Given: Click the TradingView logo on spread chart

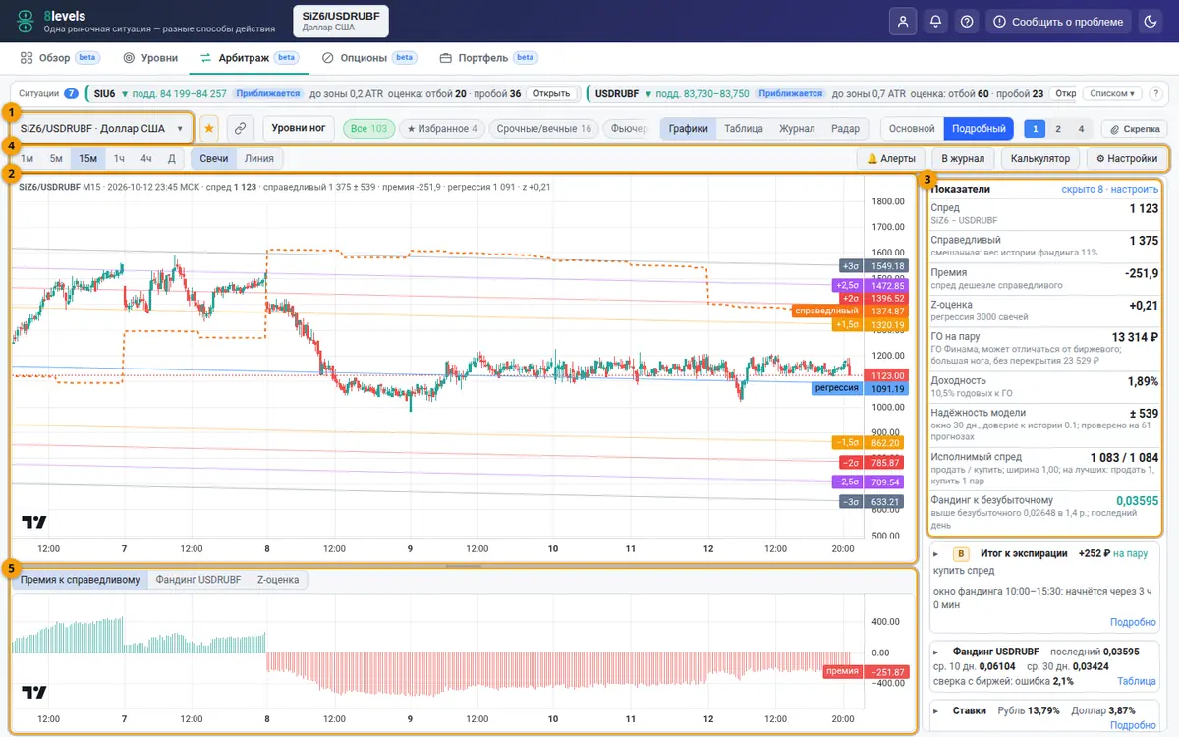Looking at the screenshot, I should pos(34,522).
